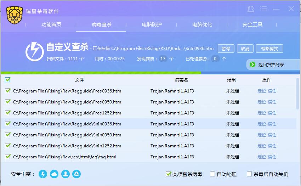The width and height of the screenshot is (301, 186).
Task: Click the threats found count 17
Action: (x=163, y=58)
